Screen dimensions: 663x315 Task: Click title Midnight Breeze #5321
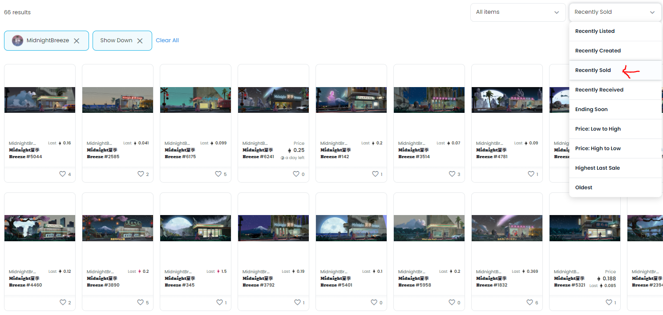pos(570,282)
